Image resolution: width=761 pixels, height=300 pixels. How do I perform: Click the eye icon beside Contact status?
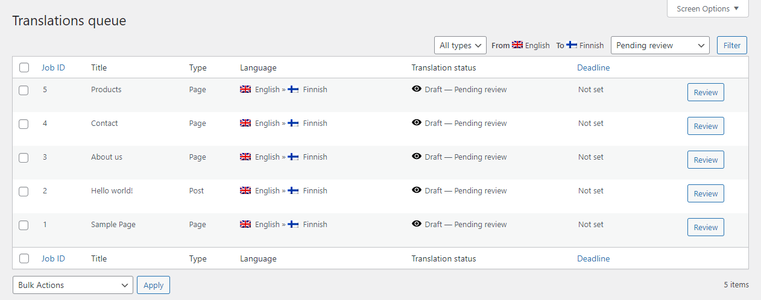(x=416, y=123)
